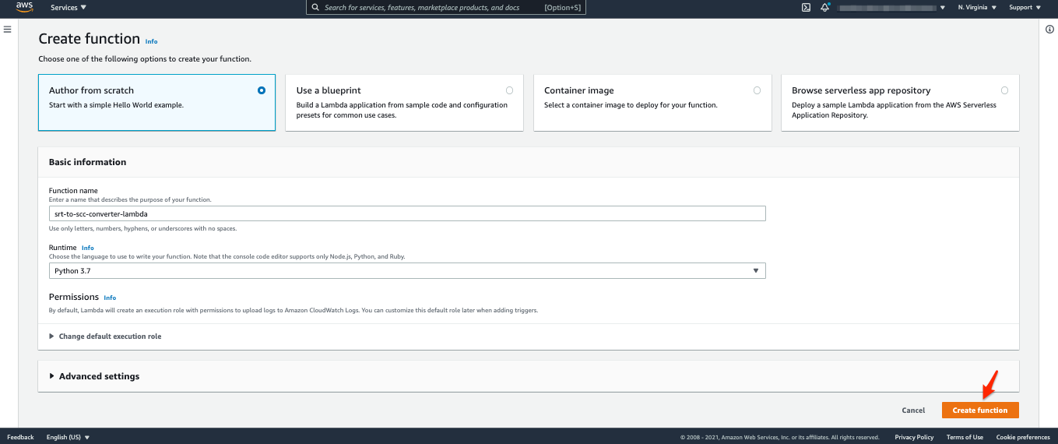Open the Feedback link in footer
This screenshot has height=444, width=1058.
pyautogui.click(x=20, y=437)
